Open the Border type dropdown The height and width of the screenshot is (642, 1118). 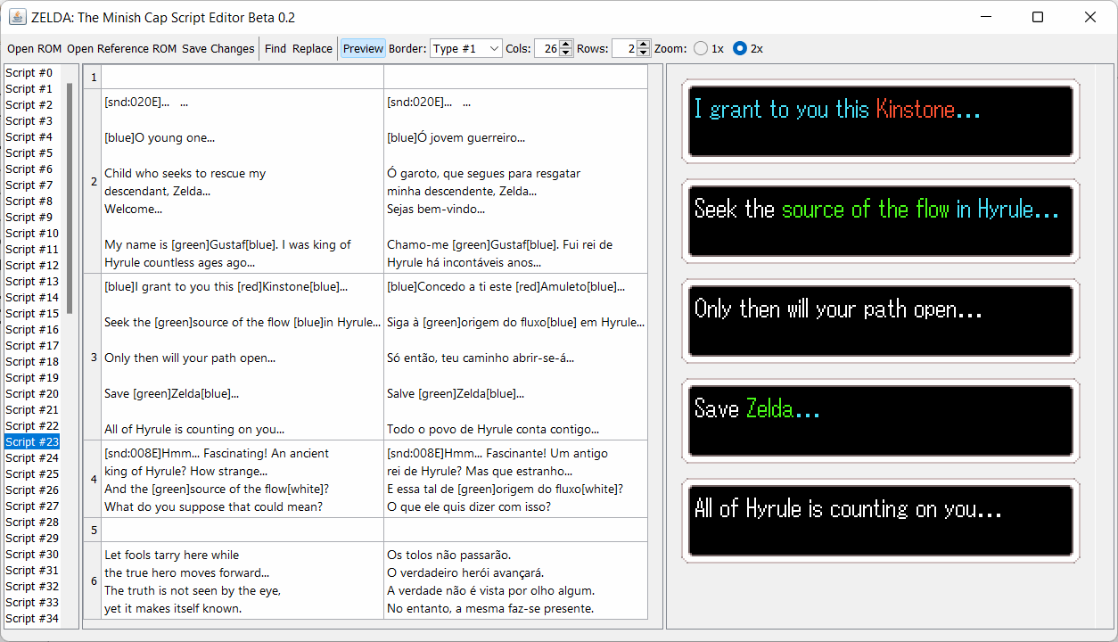click(466, 49)
